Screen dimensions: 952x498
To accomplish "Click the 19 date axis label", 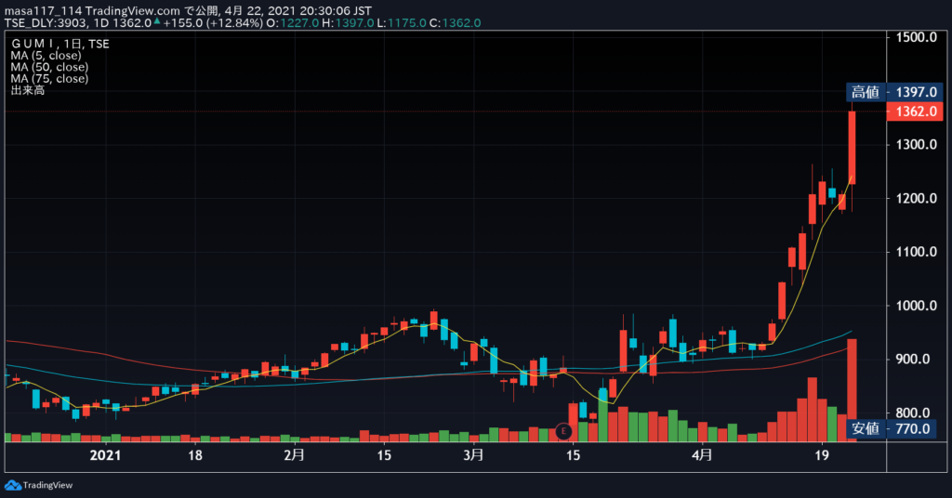I will click(822, 455).
